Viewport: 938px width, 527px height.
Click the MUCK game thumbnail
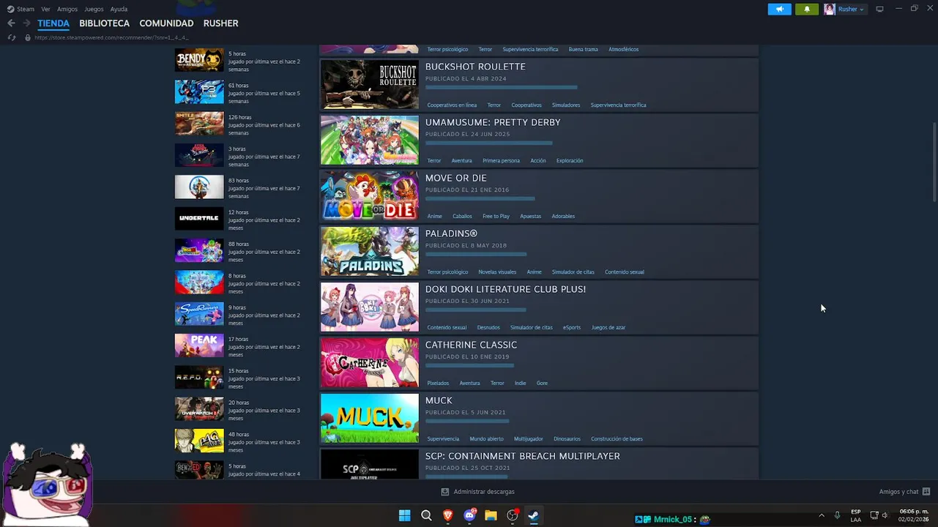coord(370,418)
